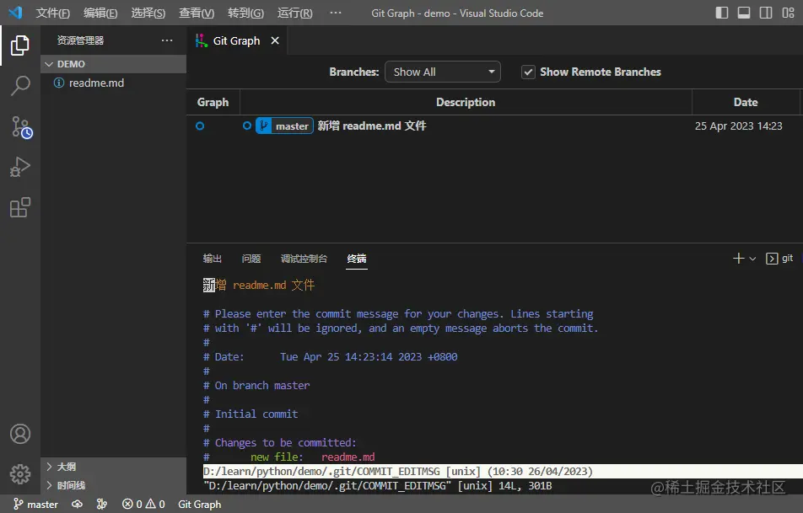This screenshot has height=513, width=803.
Task: Switch to the Git Graph editor tab
Action: click(236, 41)
